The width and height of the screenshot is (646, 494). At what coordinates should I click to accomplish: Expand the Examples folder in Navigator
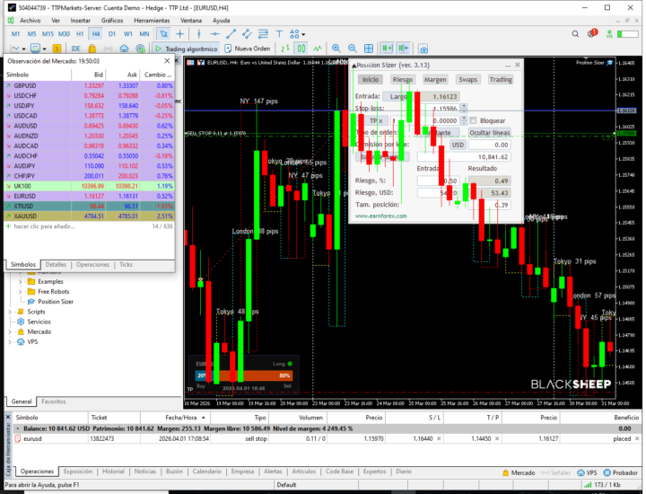[20, 282]
